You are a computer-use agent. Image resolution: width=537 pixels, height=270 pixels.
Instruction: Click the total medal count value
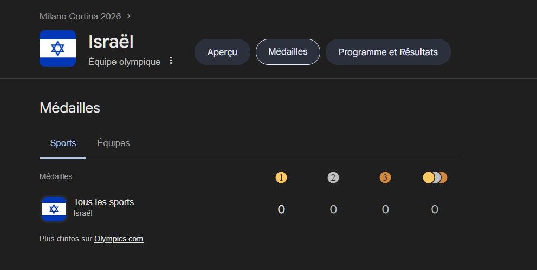pyautogui.click(x=435, y=209)
